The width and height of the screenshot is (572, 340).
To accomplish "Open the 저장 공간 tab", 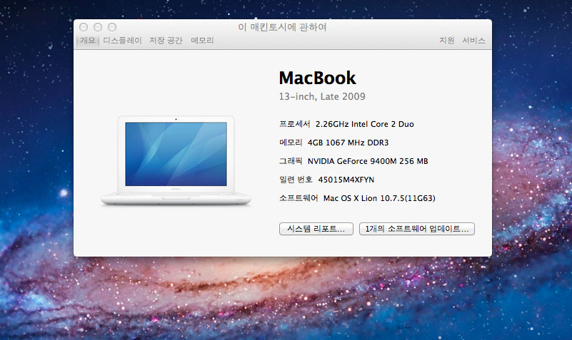I will click(x=166, y=41).
